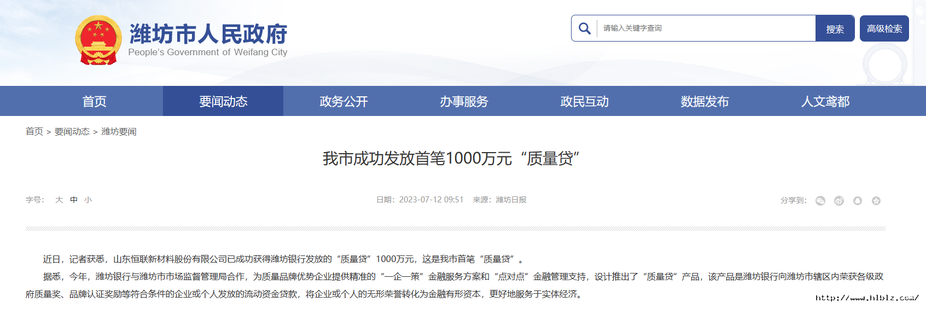This screenshot has height=314, width=926.
Task: Click the 潍坊要闻 breadcrumb link
Action: (119, 132)
